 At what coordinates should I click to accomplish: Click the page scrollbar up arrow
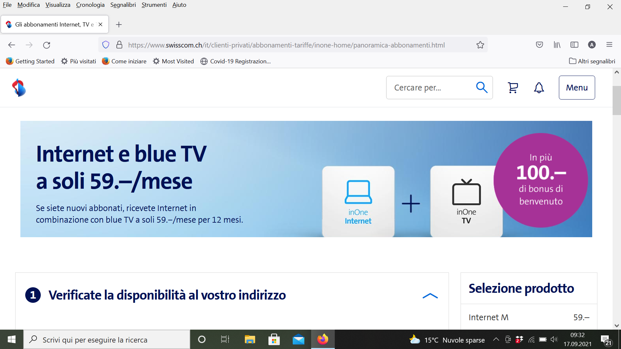[x=616, y=72]
